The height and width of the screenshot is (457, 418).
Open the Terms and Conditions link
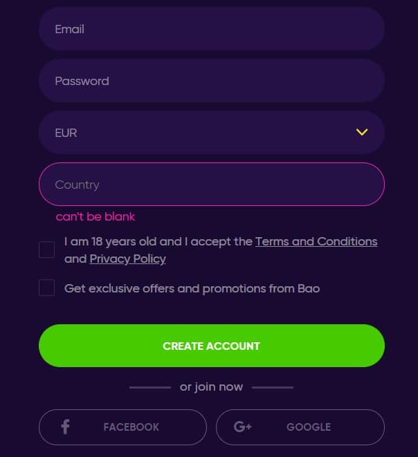[316, 241]
